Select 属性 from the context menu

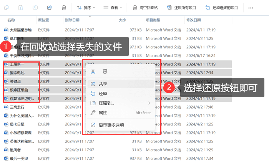coord(103,112)
